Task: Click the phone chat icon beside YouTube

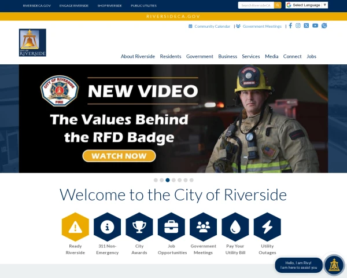Action: tap(324, 25)
